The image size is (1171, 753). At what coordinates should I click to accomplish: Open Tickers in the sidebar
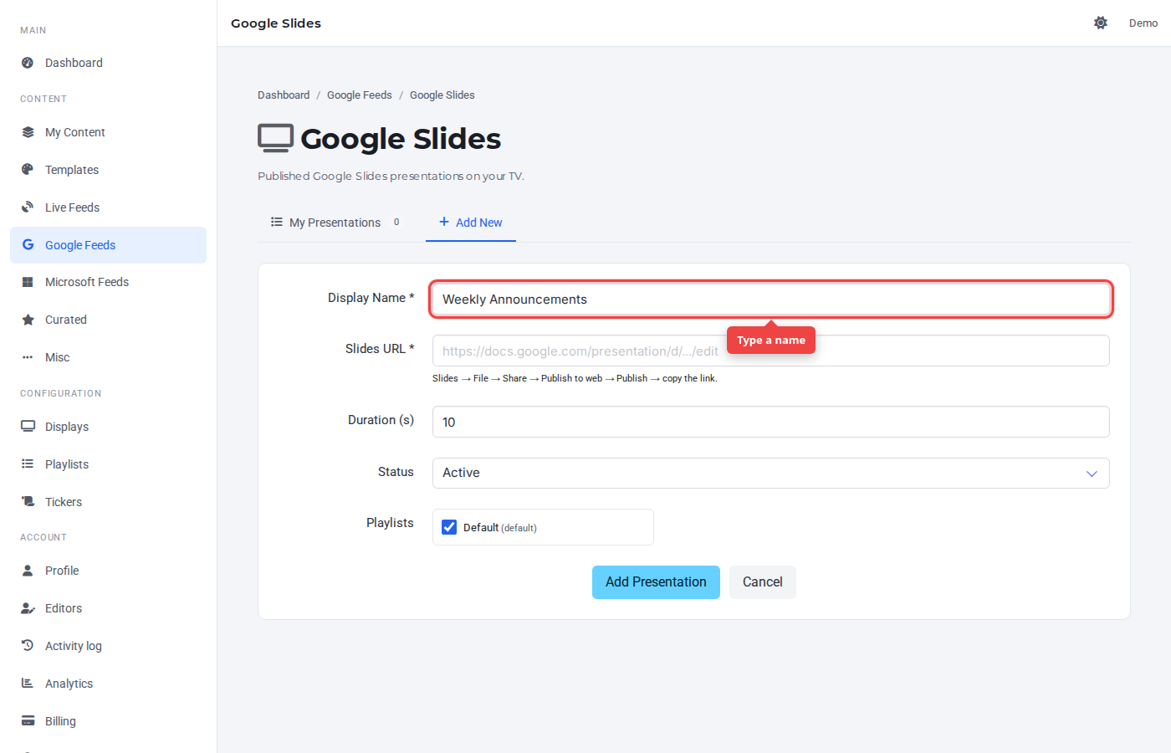coord(108,502)
